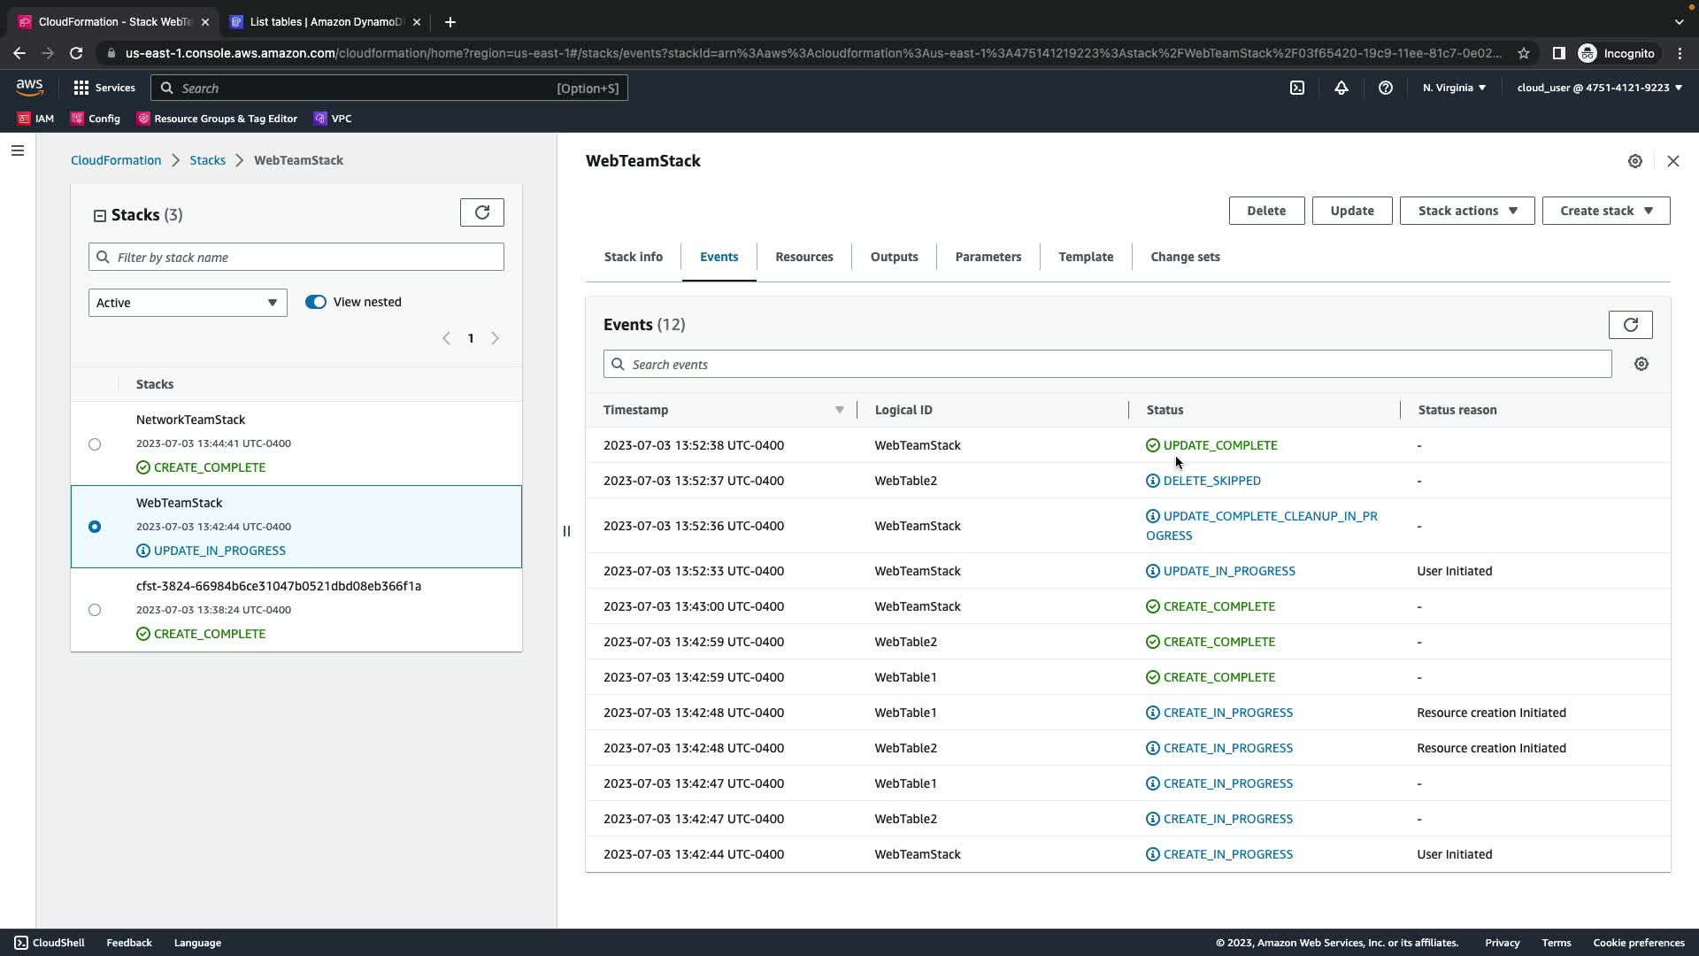Refresh the Events table
The width and height of the screenshot is (1699, 956).
point(1630,325)
